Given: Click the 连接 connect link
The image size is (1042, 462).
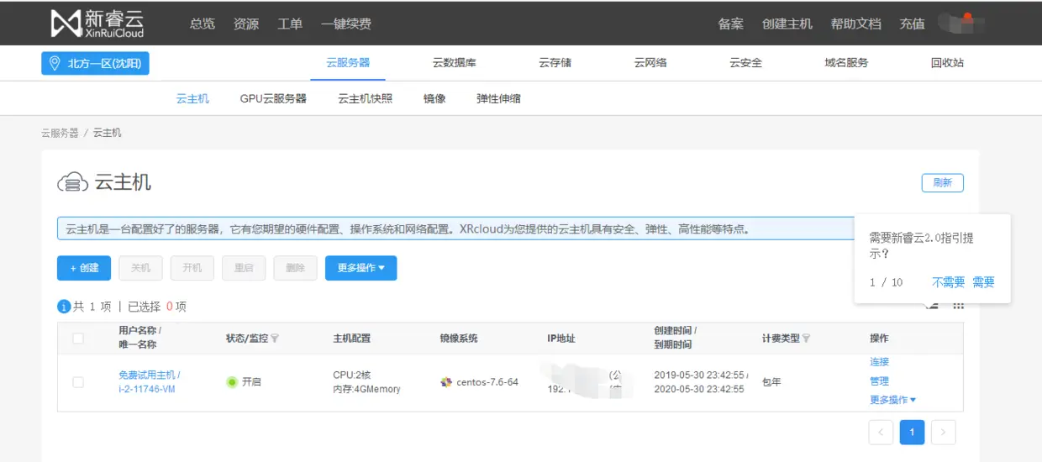Looking at the screenshot, I should (x=879, y=362).
